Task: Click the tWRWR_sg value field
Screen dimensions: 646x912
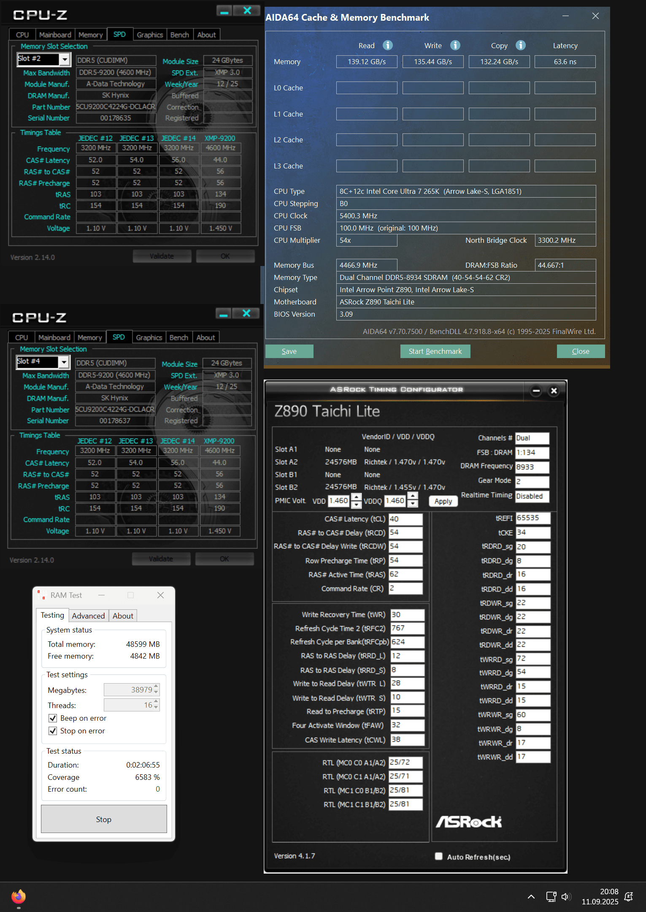Action: point(533,714)
